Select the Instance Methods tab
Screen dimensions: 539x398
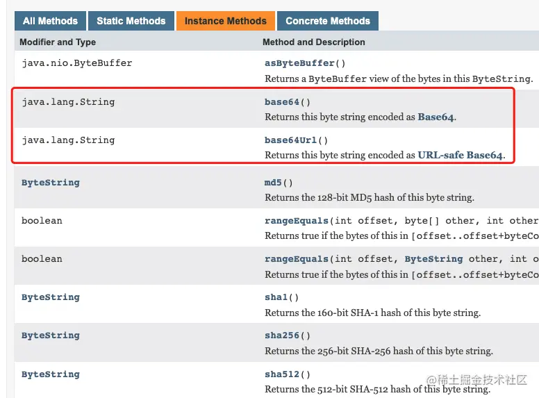click(x=225, y=21)
